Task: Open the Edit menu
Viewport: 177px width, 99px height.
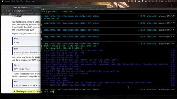Action: coord(17,1)
